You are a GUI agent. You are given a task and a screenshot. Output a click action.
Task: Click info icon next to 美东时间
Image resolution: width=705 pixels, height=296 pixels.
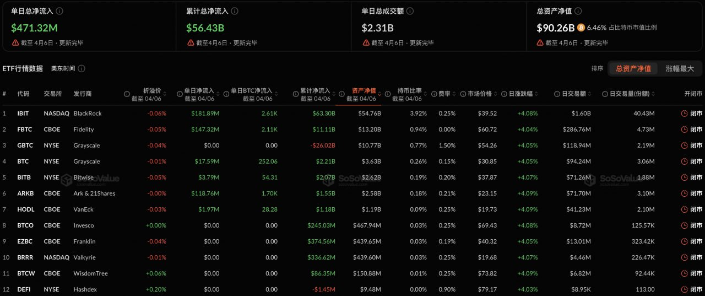tap(82, 69)
